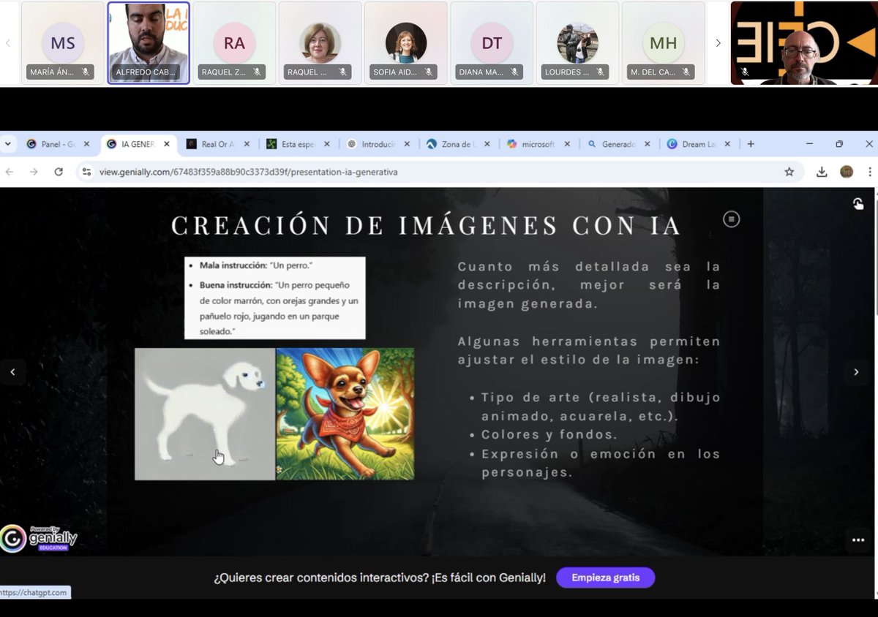Open the slide index menu in Genially

point(731,219)
